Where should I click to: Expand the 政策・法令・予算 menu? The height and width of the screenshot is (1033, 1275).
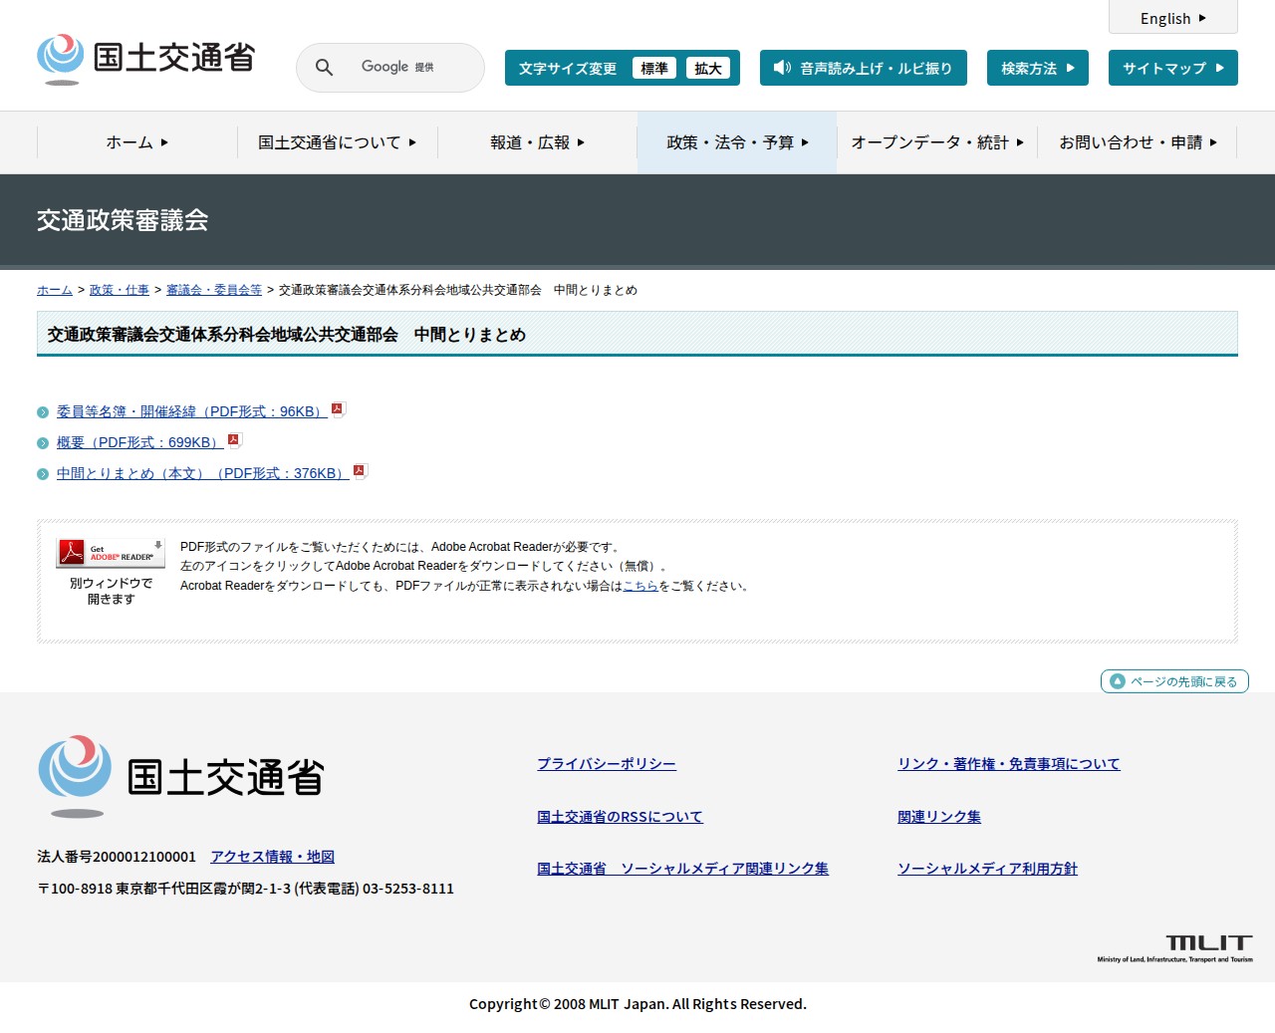737,142
